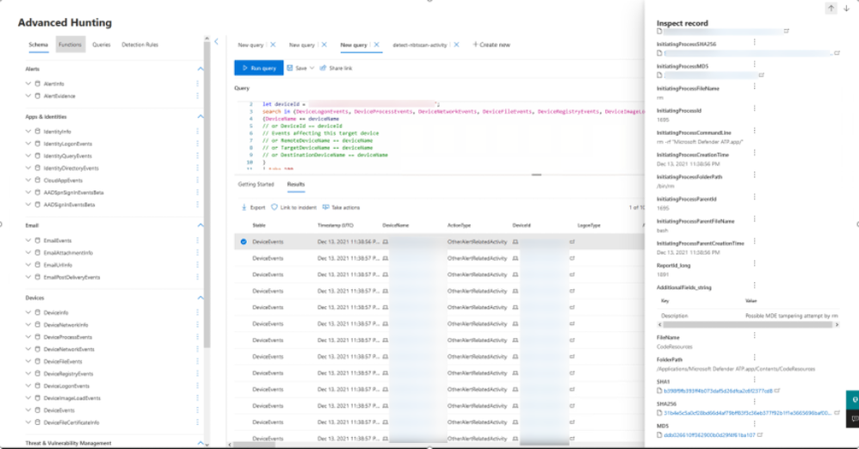Open the SHA256 hash link
Image resolution: width=859 pixels, height=449 pixels.
tap(747, 413)
